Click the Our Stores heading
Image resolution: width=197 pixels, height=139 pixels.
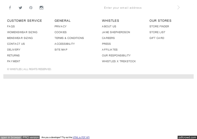(x=160, y=21)
